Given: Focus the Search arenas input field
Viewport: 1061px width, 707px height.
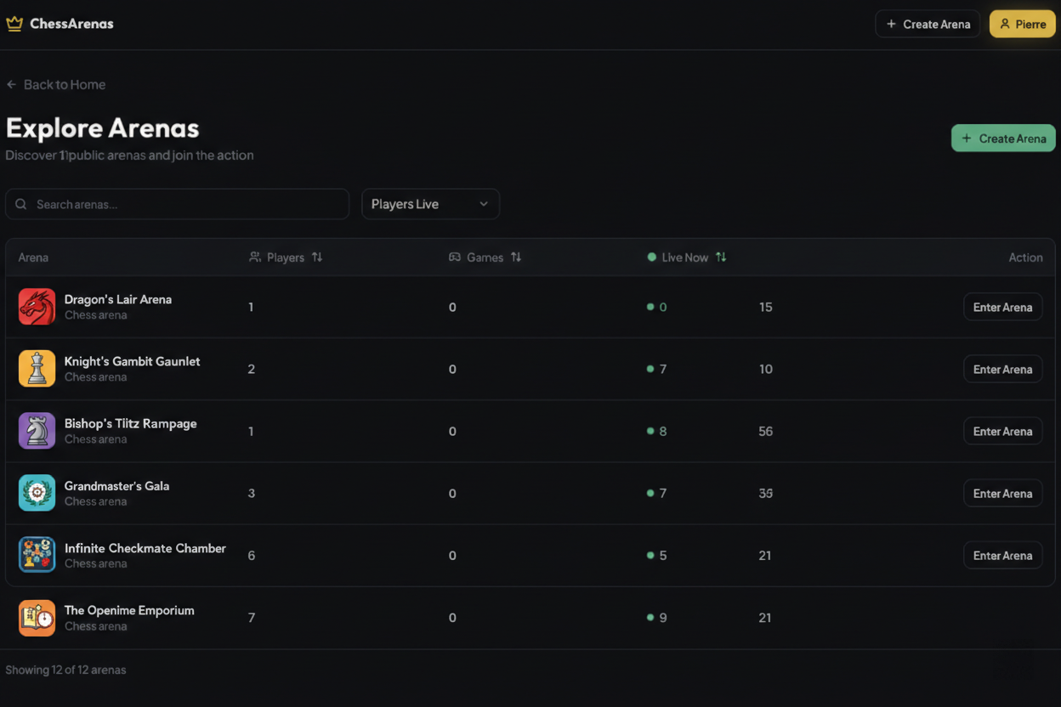Looking at the screenshot, I should tap(177, 204).
